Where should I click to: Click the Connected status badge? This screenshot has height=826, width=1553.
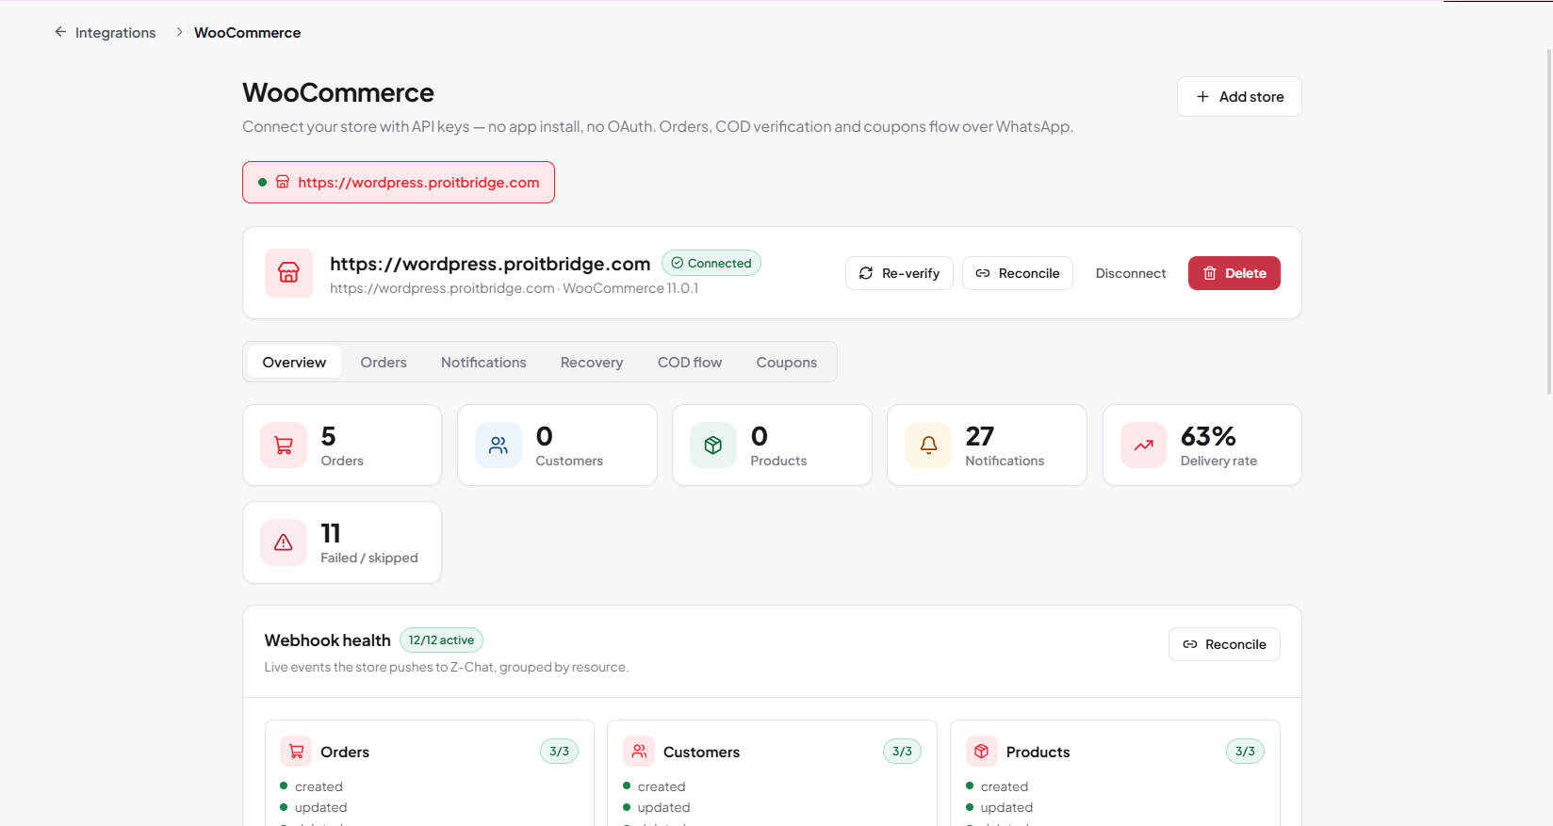point(711,264)
